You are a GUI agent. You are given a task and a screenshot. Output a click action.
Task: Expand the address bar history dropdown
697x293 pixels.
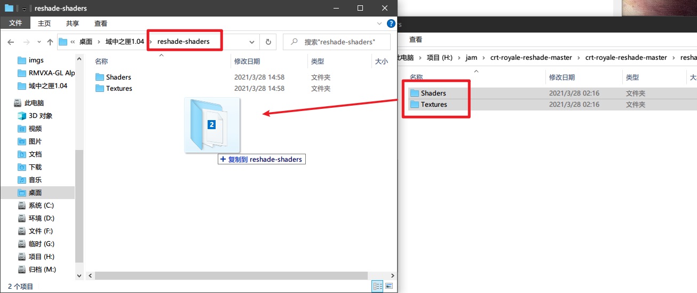pos(252,42)
